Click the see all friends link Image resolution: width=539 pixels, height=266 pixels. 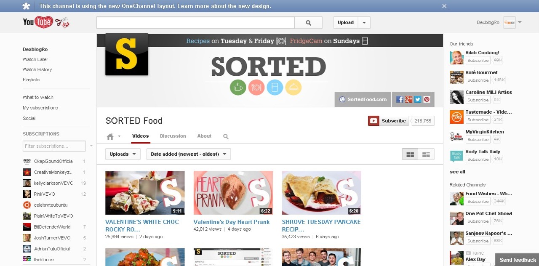coord(457,172)
